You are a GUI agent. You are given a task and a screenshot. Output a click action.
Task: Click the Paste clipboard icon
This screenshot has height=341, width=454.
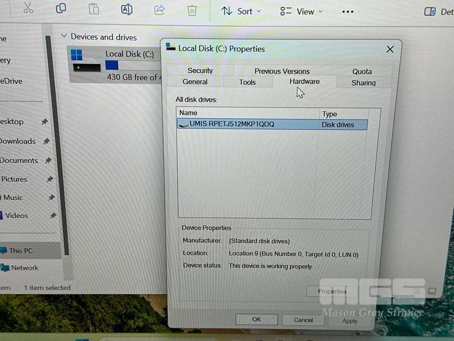[94, 10]
